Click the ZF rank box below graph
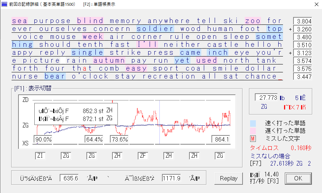This screenshot has width=322, height=193. tap(143, 156)
